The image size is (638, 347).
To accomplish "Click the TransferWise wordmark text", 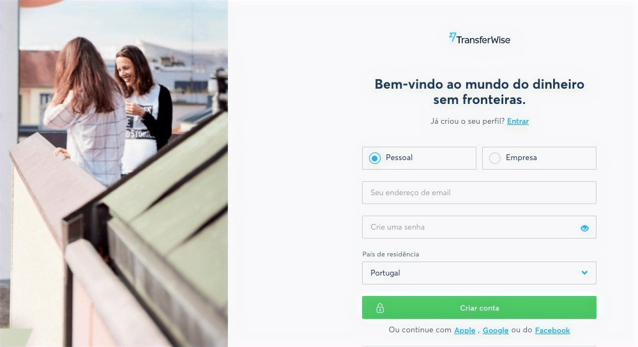I will 483,40.
